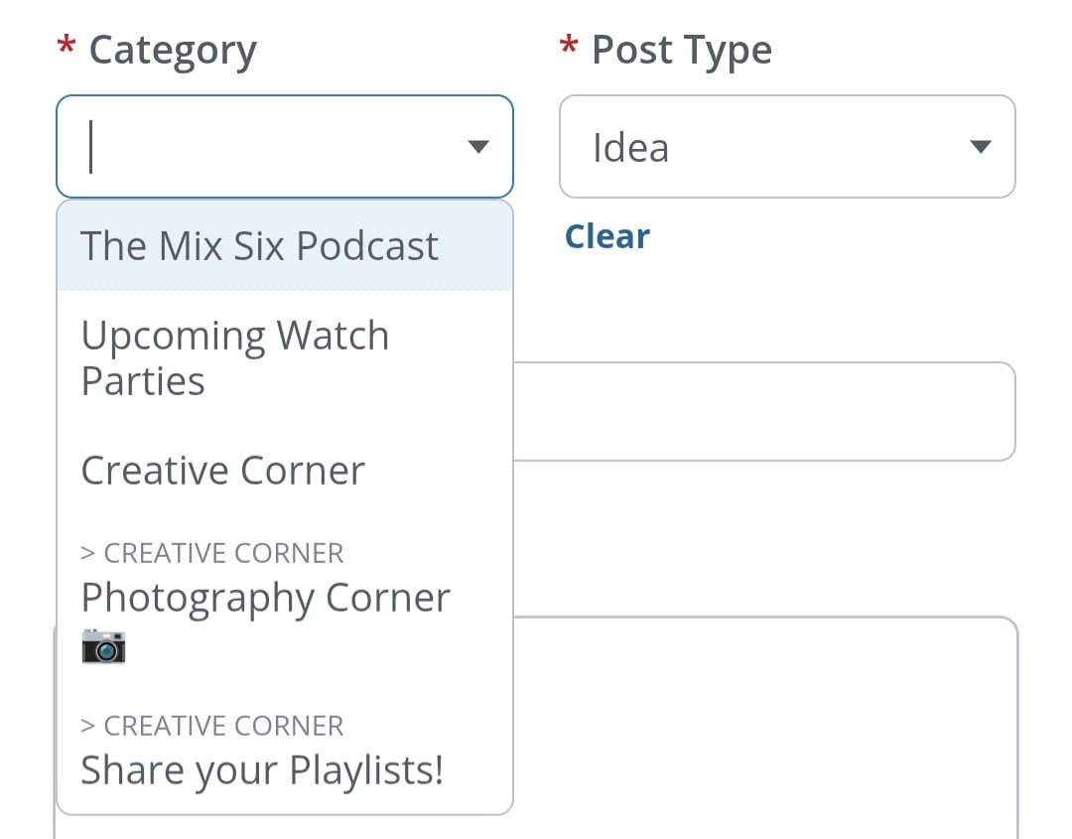Choose 'Upcoming Watch Parties' category

[234, 357]
